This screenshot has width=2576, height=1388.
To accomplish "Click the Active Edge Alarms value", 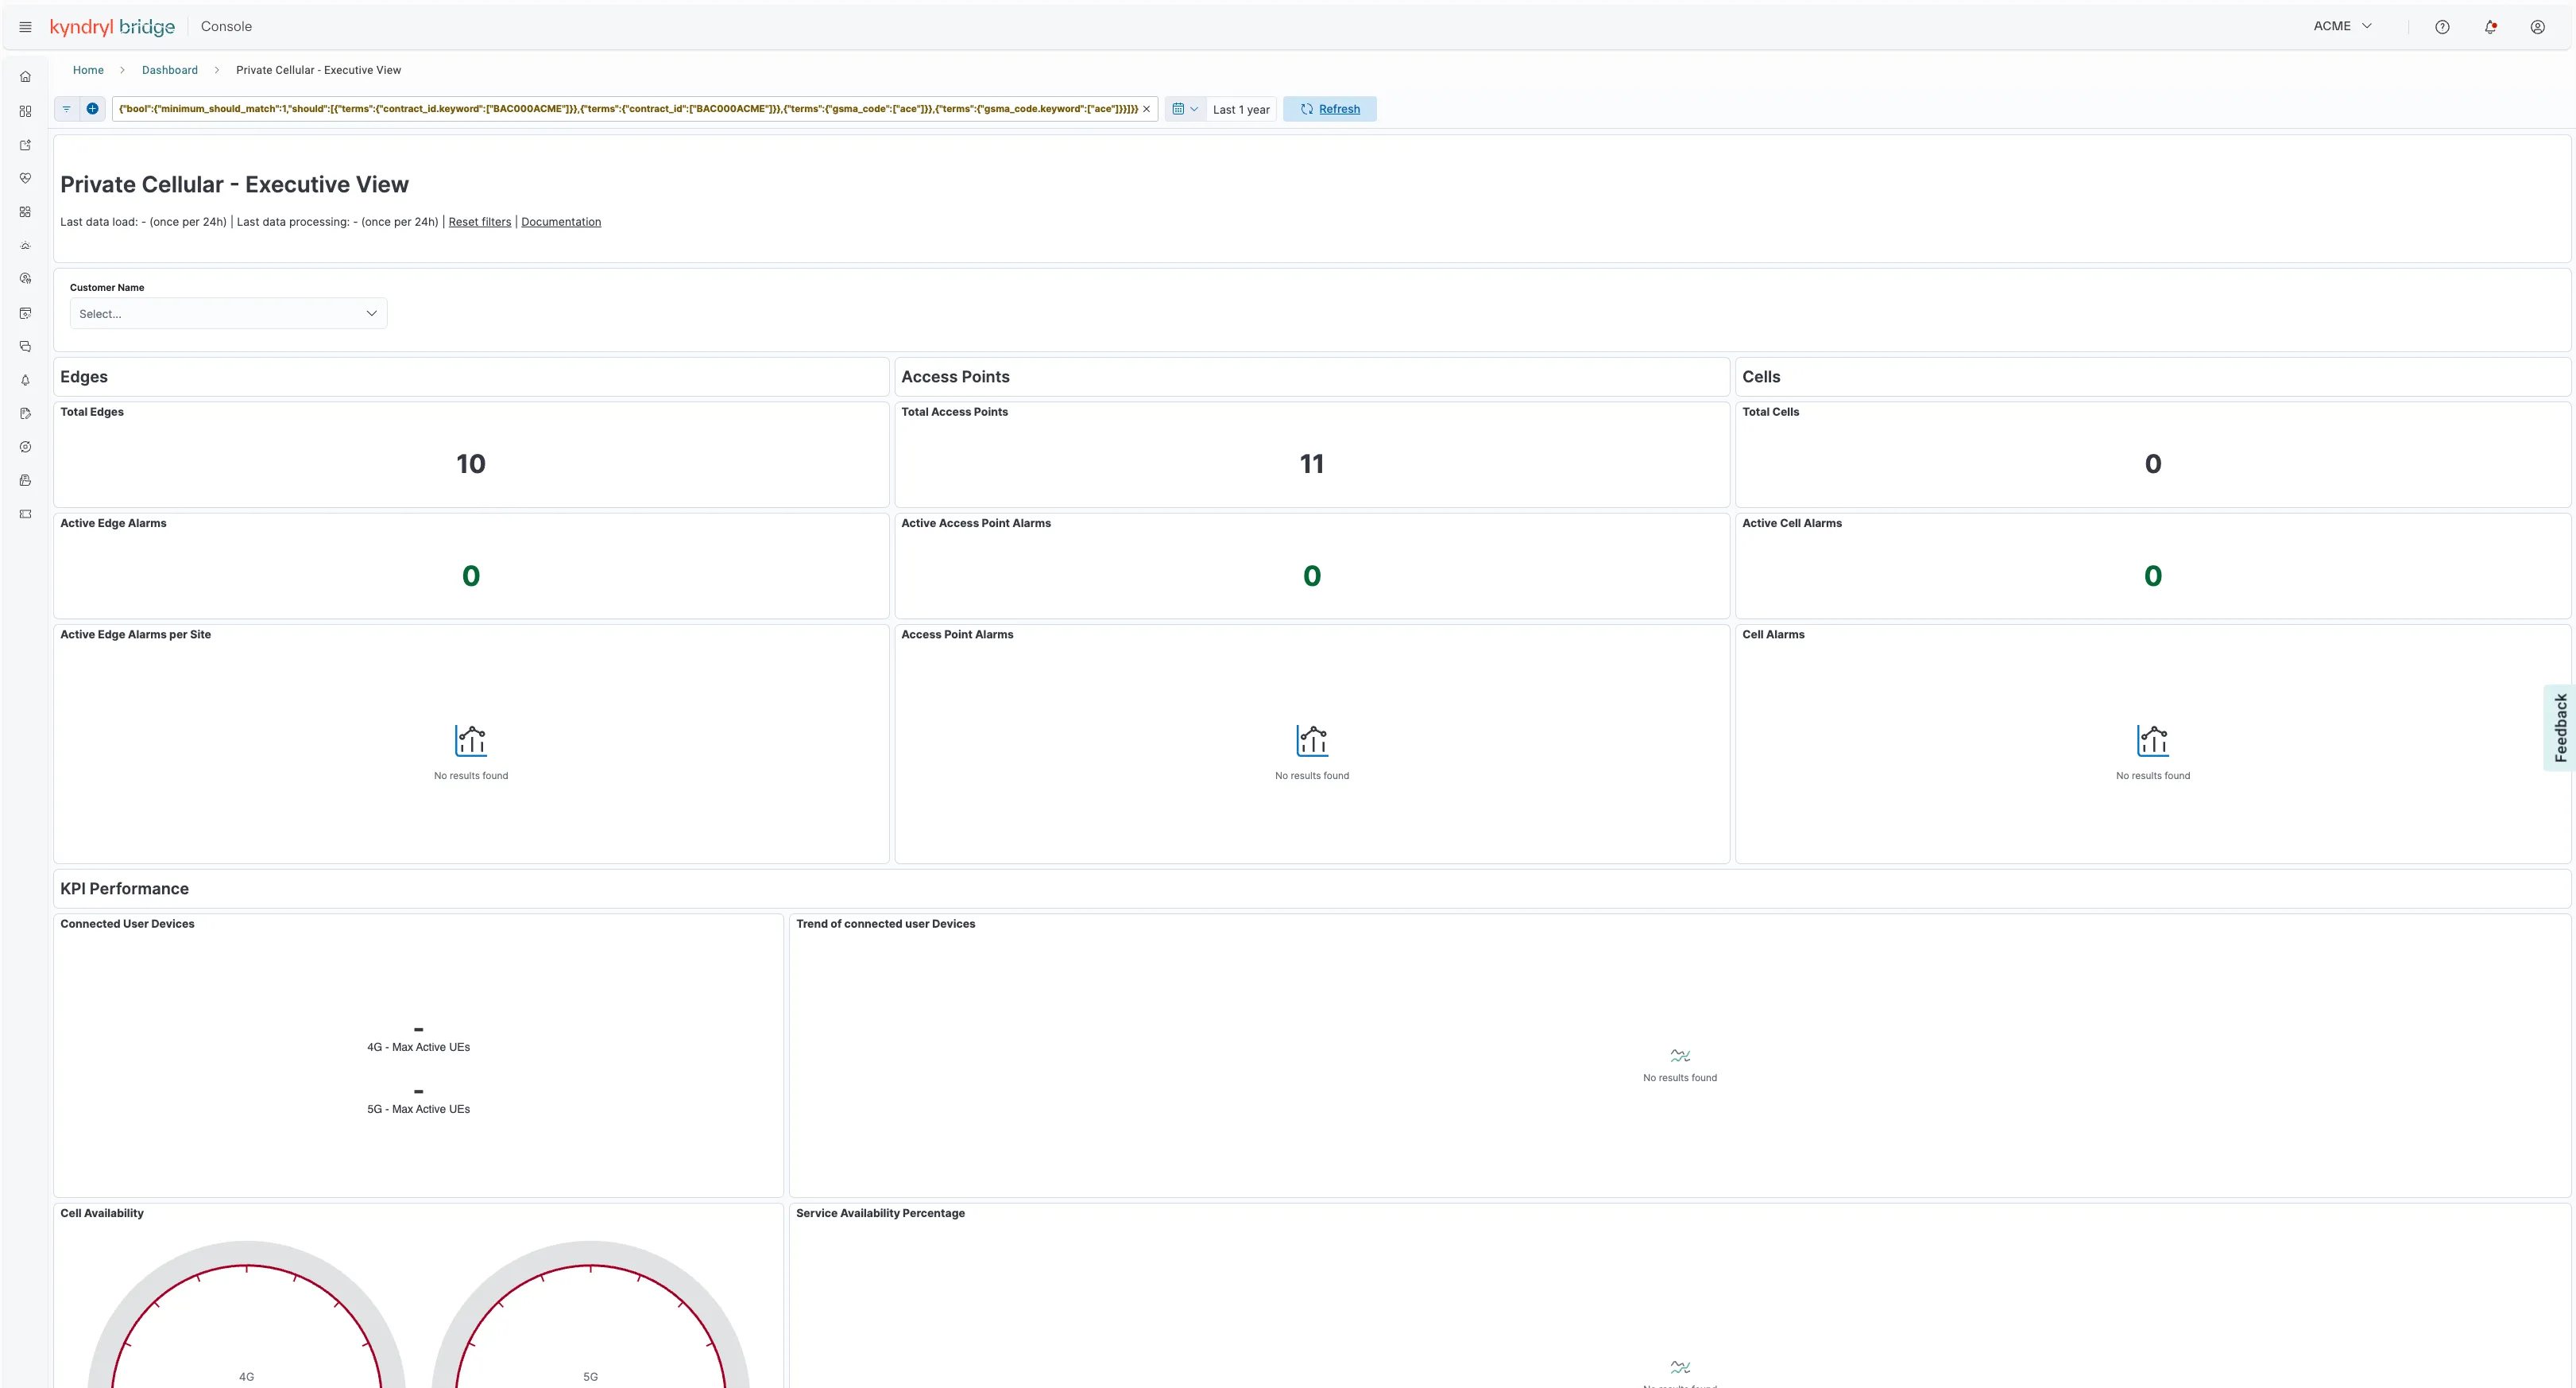I will (471, 576).
